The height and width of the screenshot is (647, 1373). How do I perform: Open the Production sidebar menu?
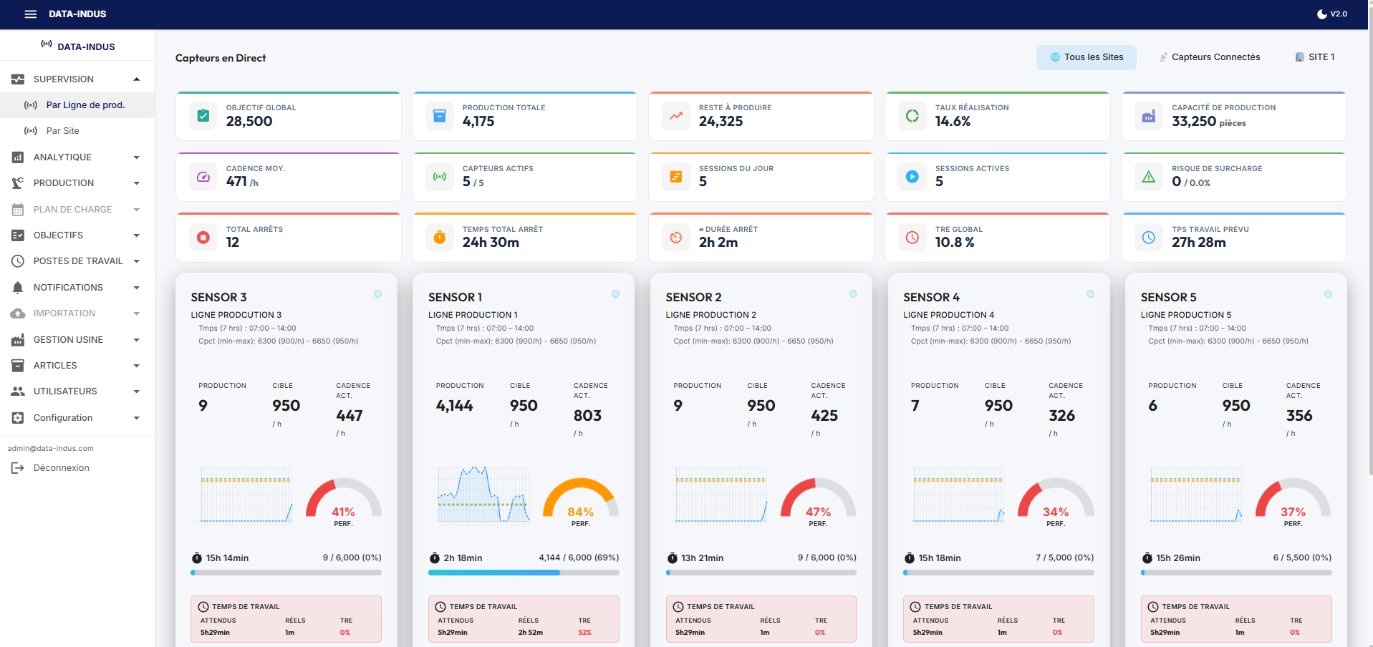click(77, 183)
